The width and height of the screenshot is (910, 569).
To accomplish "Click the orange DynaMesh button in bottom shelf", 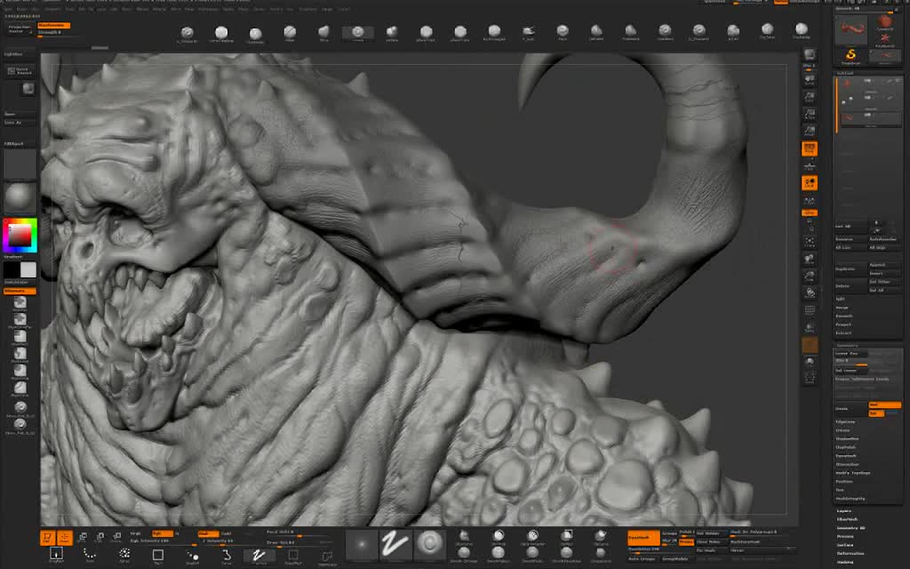I will click(x=643, y=538).
